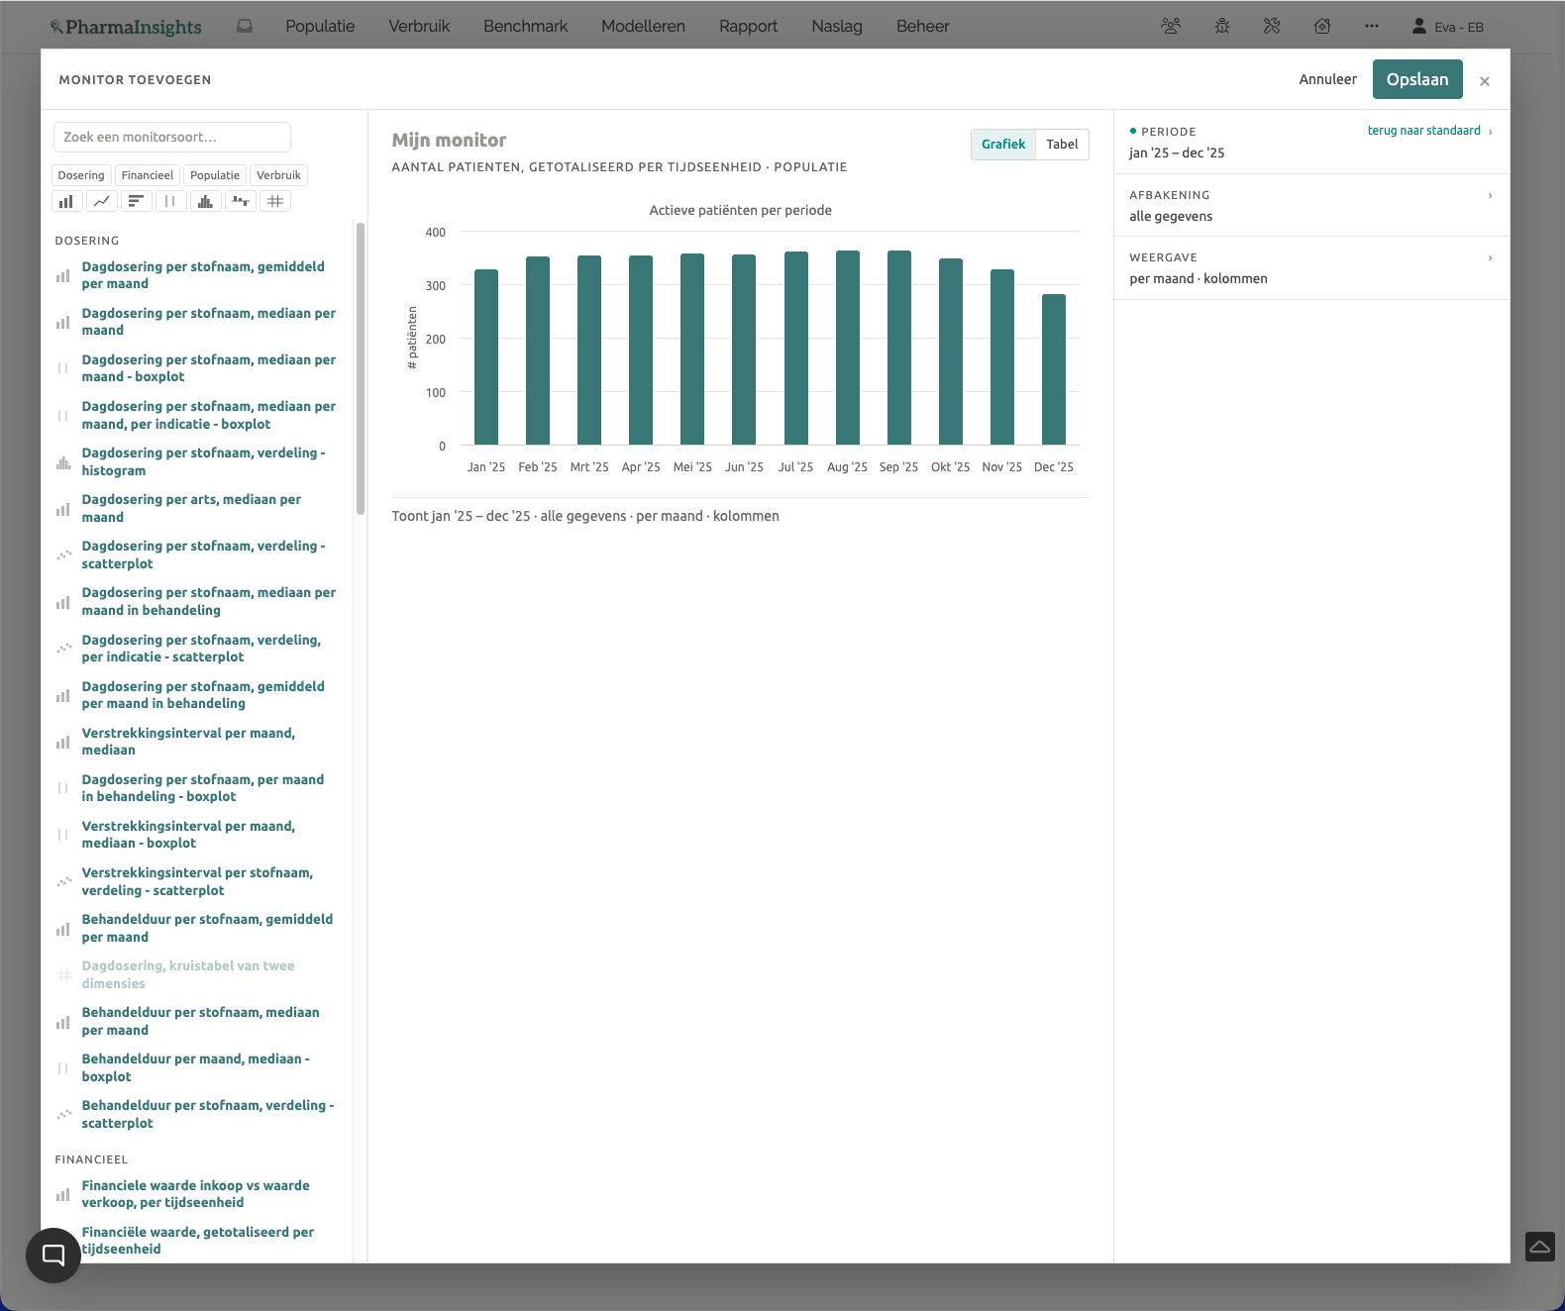Open the users group icon in top bar

[x=1171, y=27]
